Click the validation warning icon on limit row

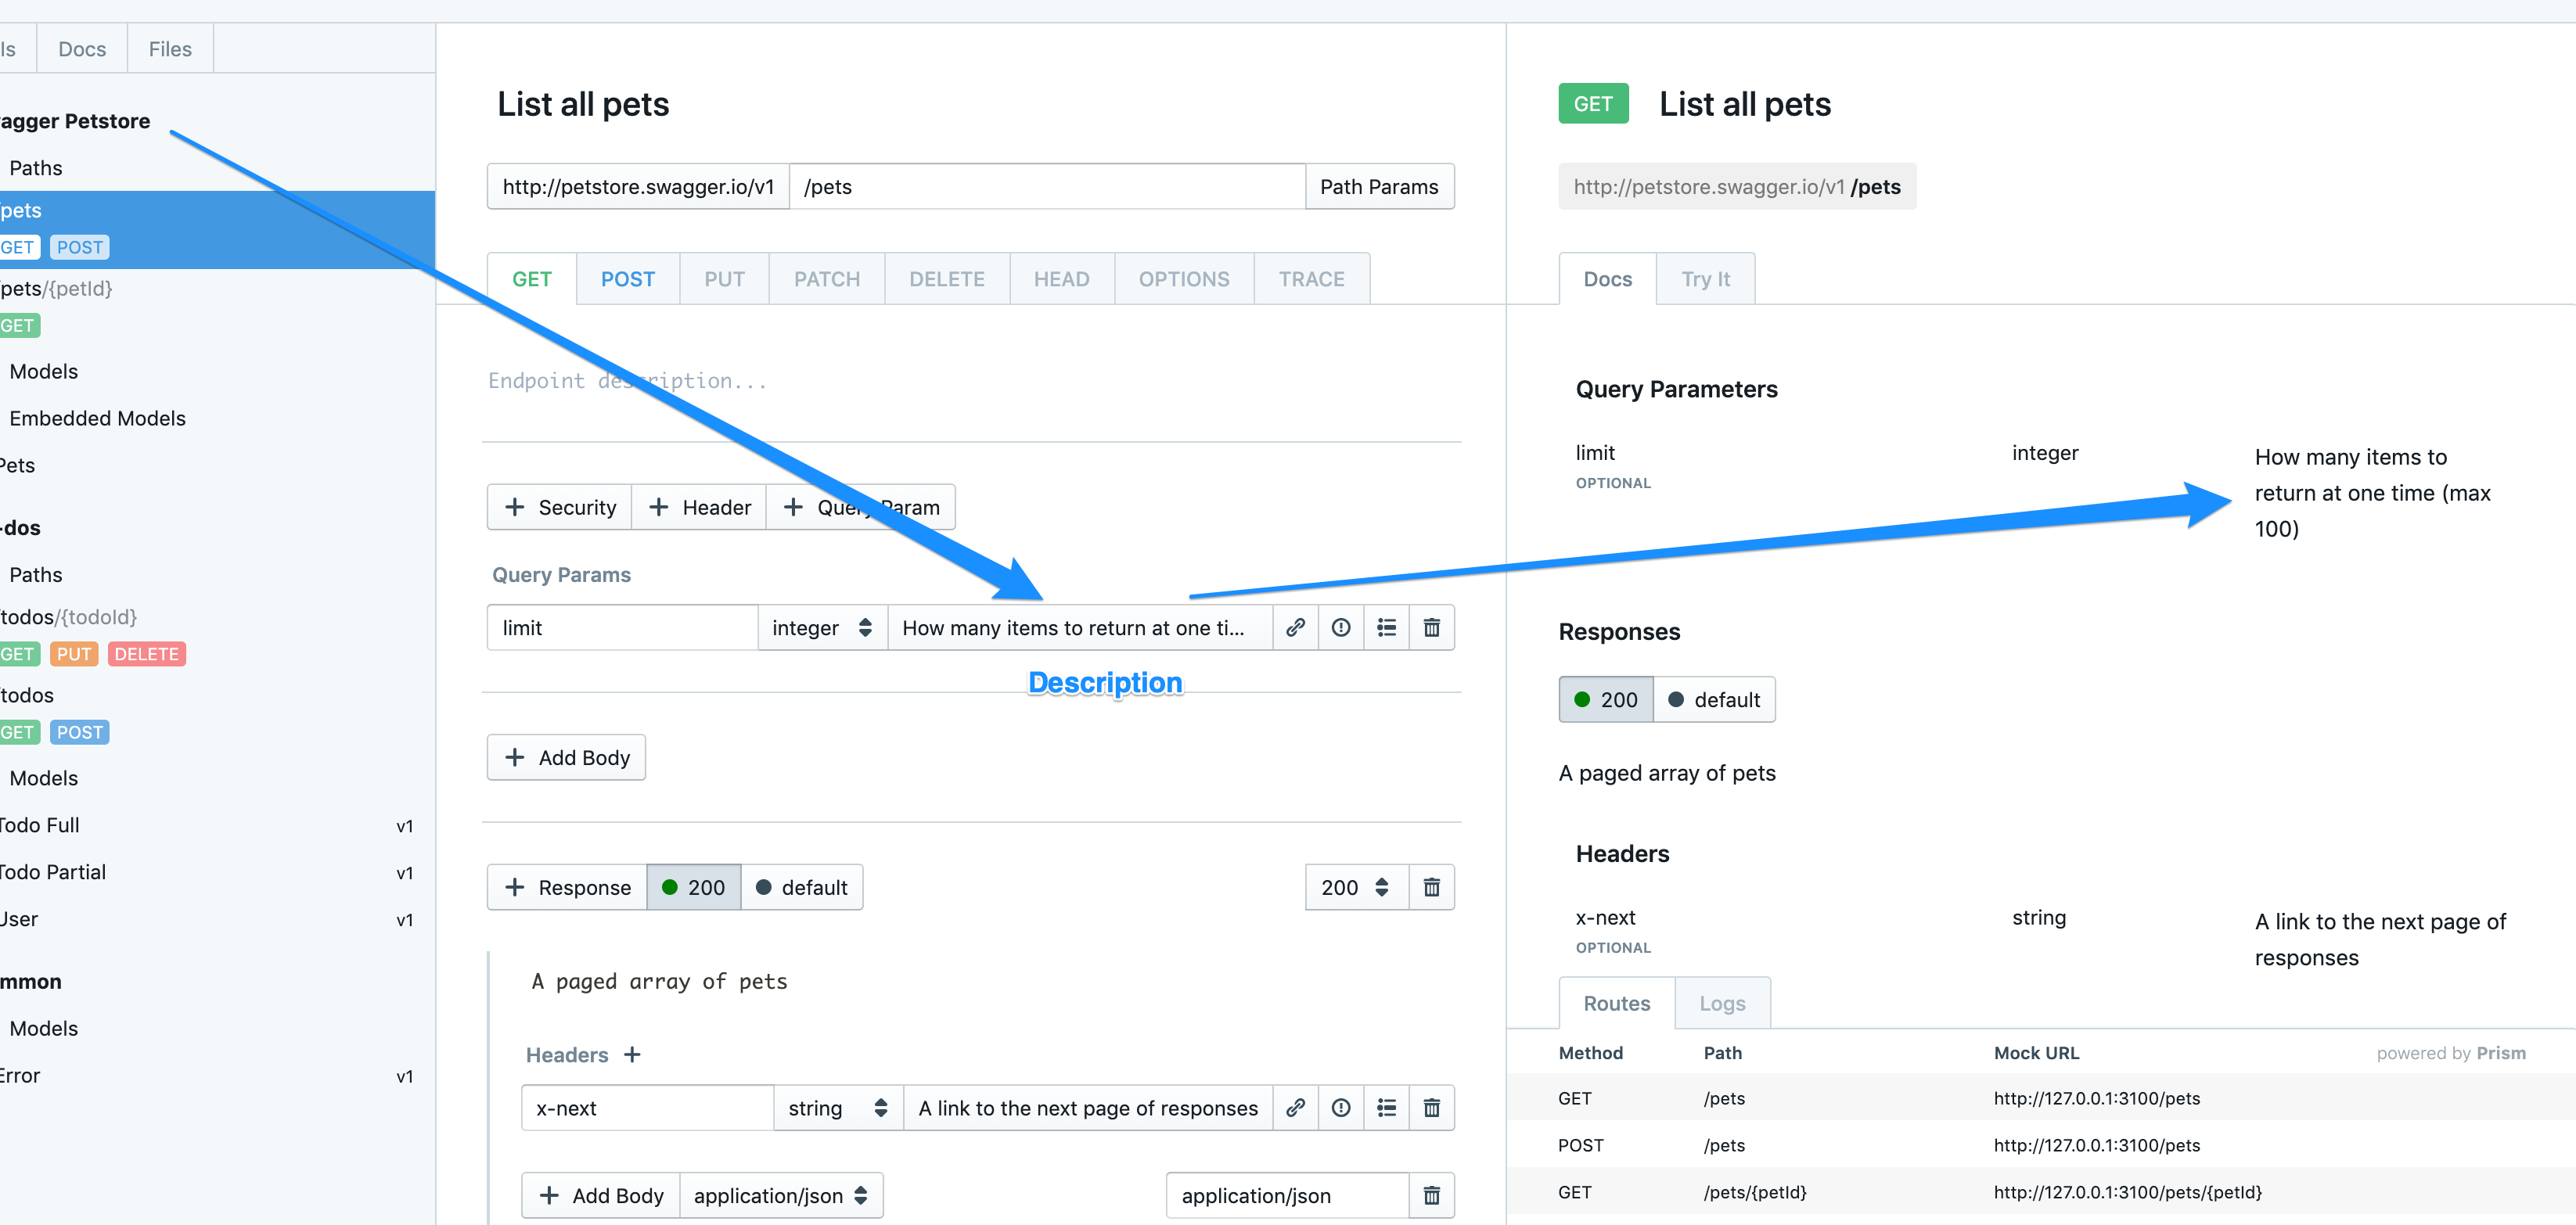(1340, 627)
